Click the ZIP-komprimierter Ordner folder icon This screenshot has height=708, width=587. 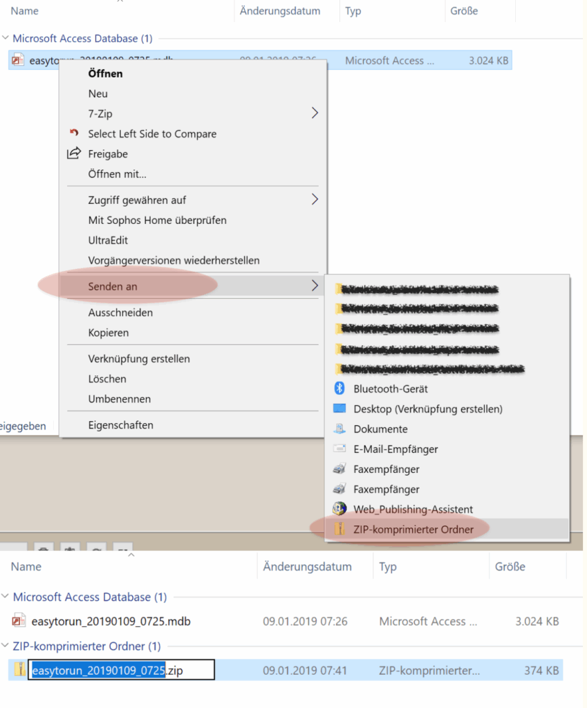339,530
